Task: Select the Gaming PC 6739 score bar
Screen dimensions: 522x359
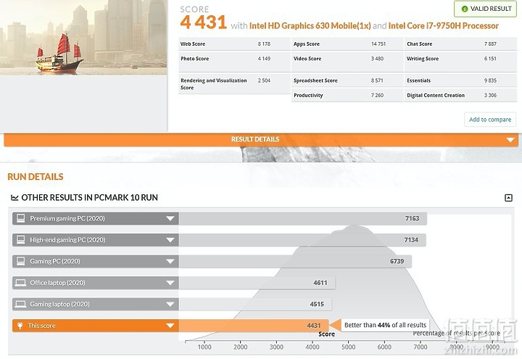Action: [x=295, y=261]
